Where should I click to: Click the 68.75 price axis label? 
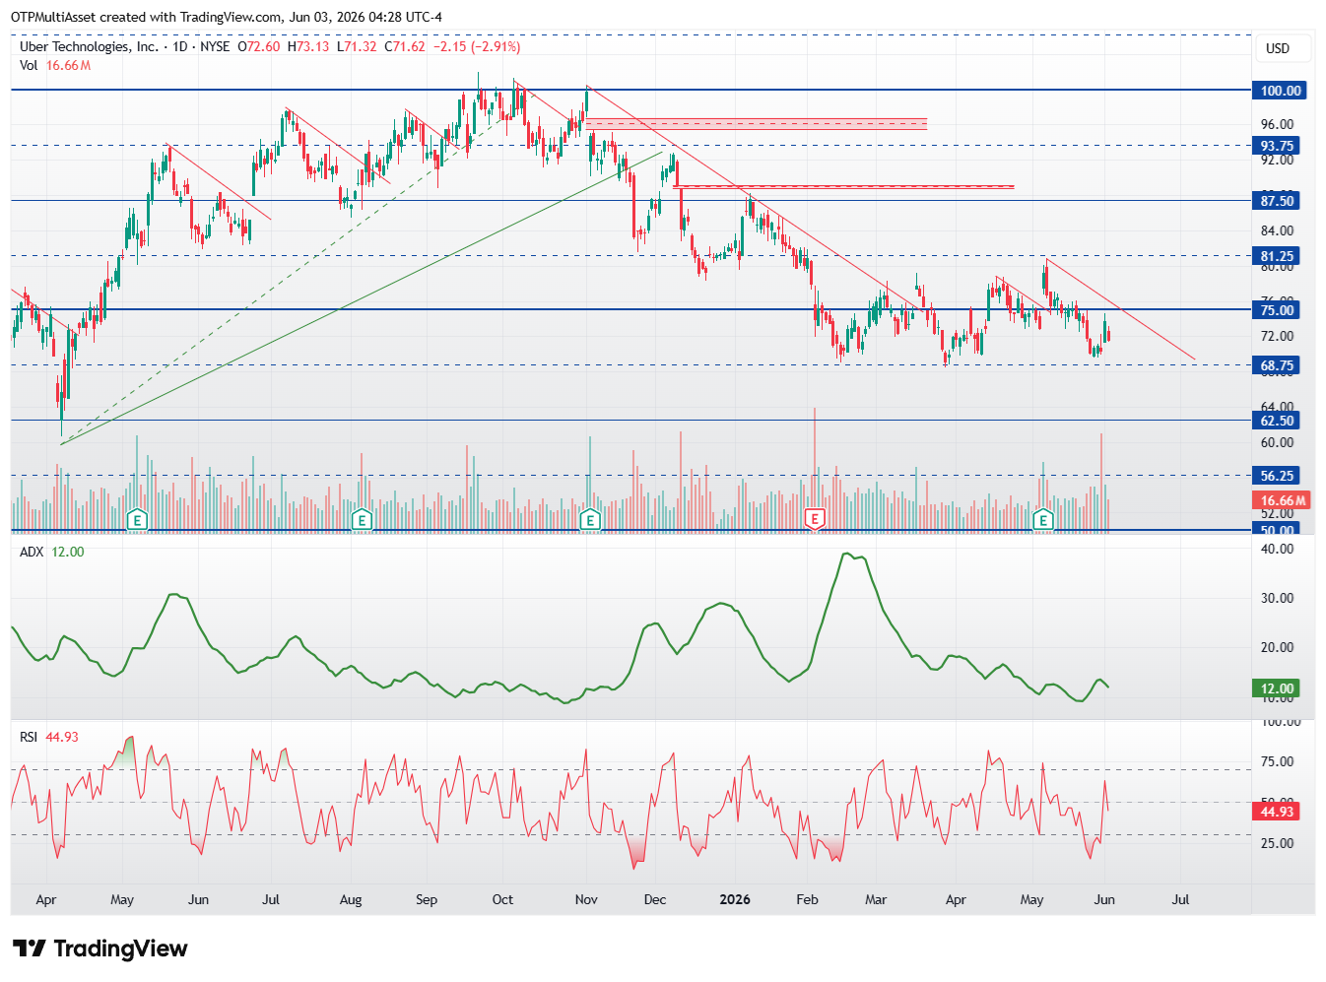[x=1277, y=365]
